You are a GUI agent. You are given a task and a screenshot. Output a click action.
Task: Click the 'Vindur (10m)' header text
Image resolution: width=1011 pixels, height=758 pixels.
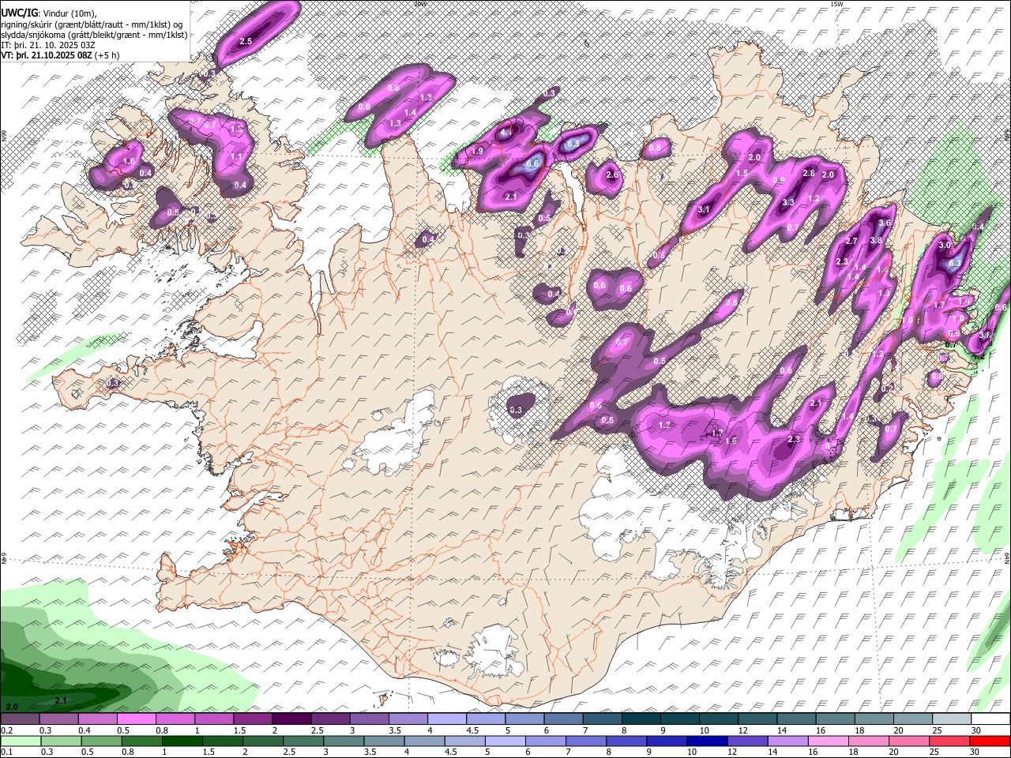click(69, 13)
